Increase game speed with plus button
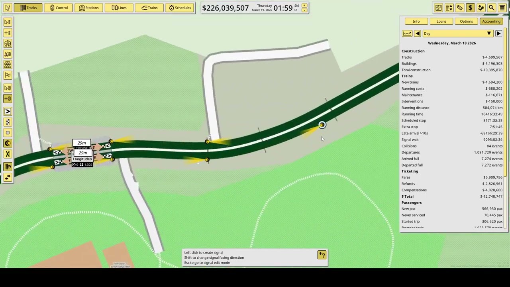The height and width of the screenshot is (287, 510). 304,6
